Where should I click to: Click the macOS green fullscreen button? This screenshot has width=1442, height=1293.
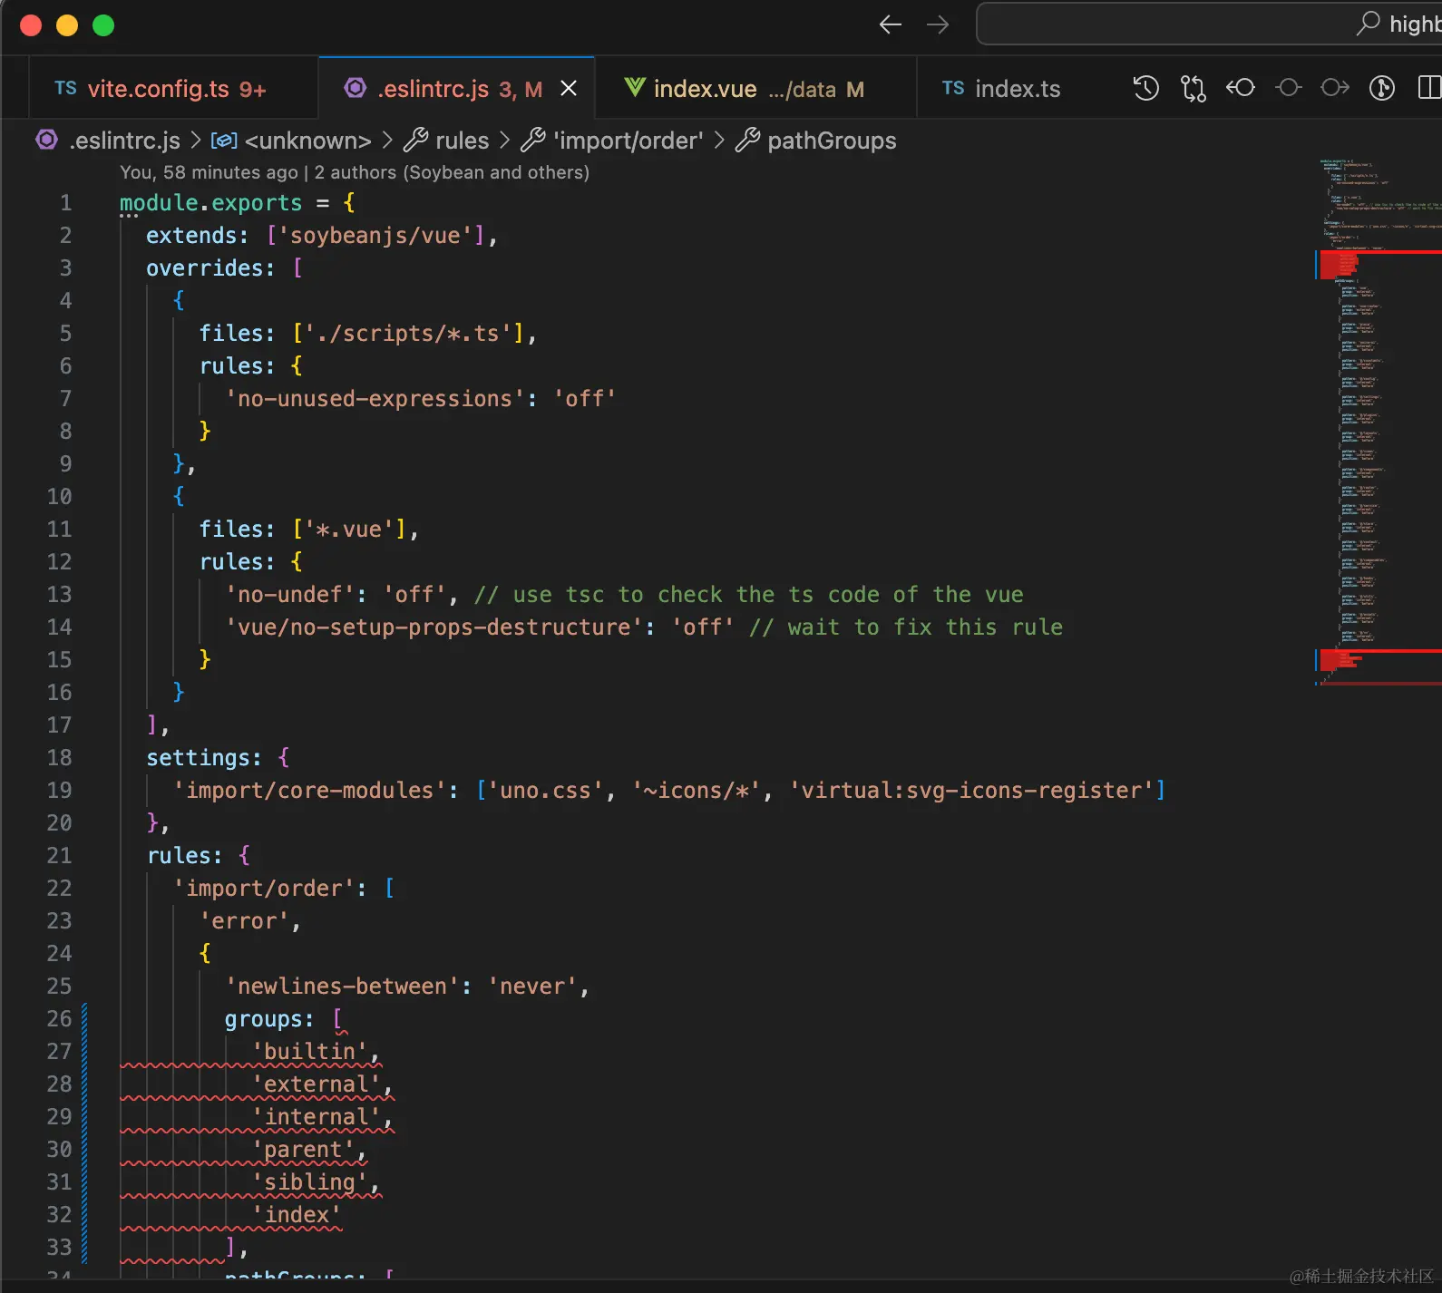(x=103, y=25)
